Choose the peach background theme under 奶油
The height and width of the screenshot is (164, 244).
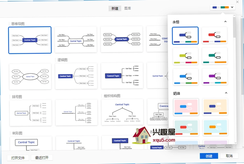[215, 107]
